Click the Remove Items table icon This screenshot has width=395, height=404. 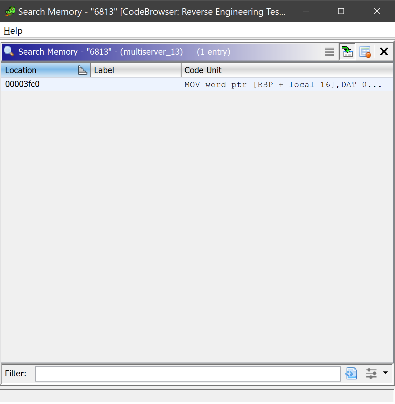365,52
